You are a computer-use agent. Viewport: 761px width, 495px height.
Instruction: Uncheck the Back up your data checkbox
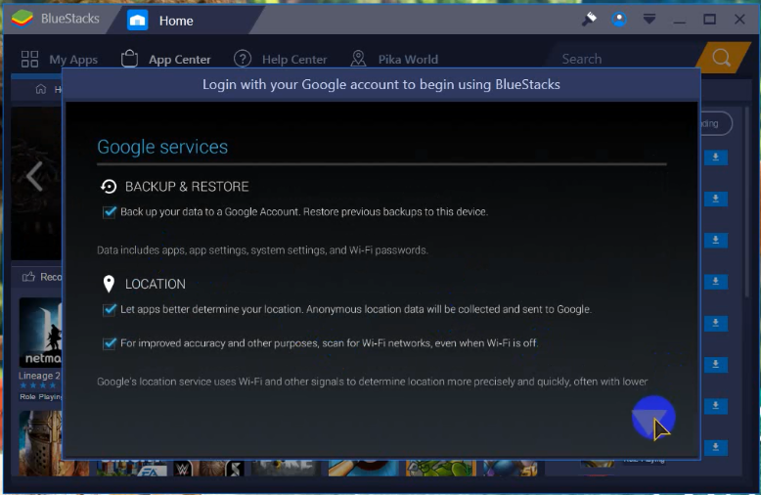point(110,212)
